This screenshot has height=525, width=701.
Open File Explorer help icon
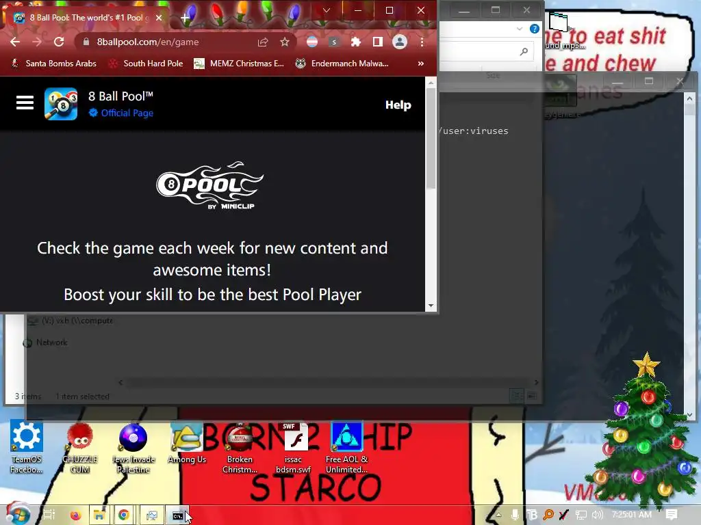534,29
